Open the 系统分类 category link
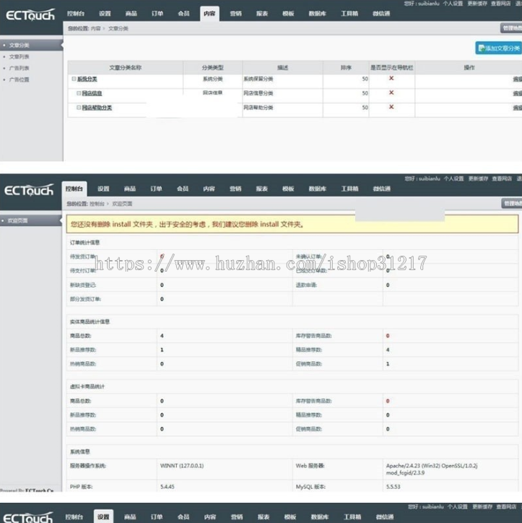The width and height of the screenshot is (522, 523). [x=87, y=79]
